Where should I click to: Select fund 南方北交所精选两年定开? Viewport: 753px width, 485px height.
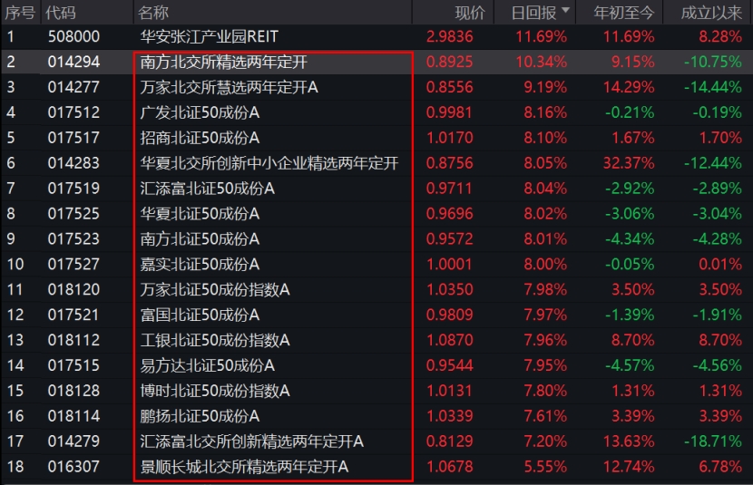[x=224, y=62]
